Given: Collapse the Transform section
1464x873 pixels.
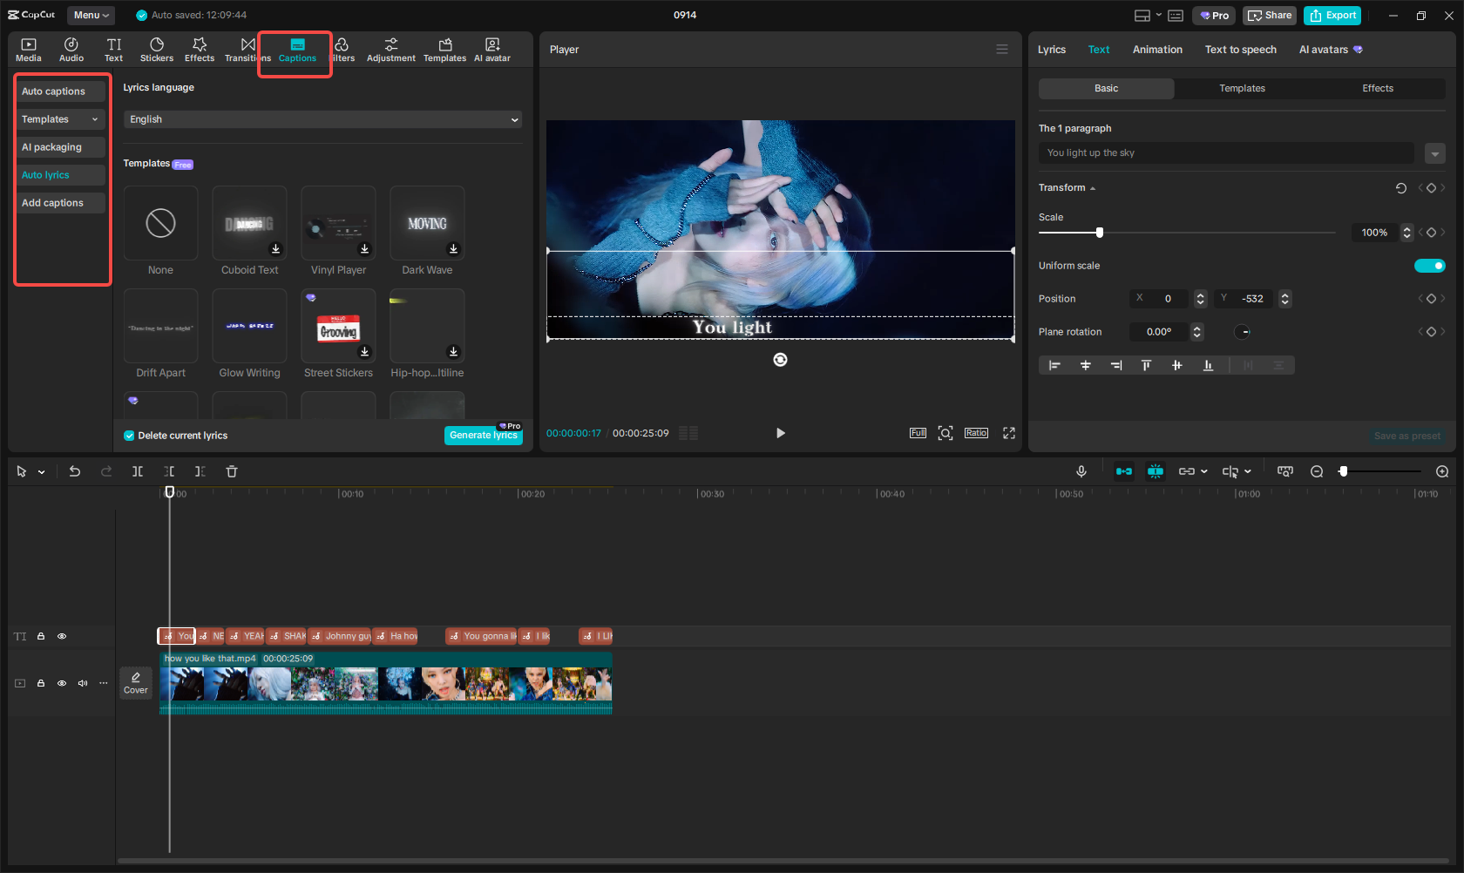Looking at the screenshot, I should tap(1092, 187).
